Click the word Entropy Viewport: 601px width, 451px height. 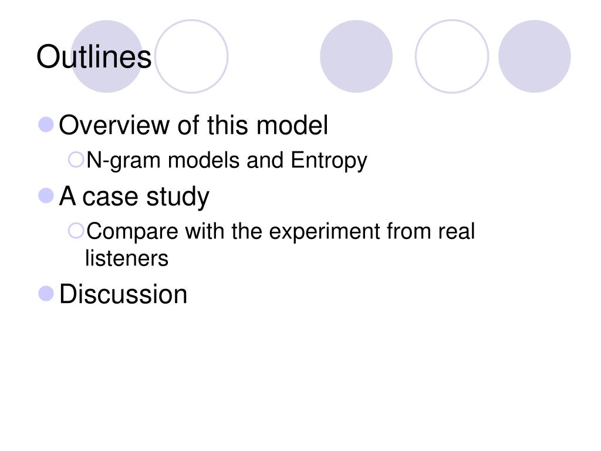point(329,160)
